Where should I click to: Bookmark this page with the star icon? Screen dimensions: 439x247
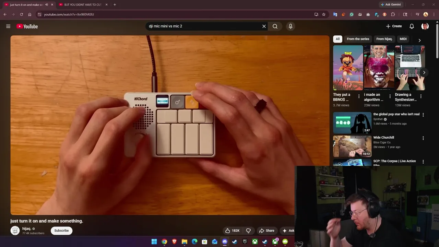click(x=324, y=14)
